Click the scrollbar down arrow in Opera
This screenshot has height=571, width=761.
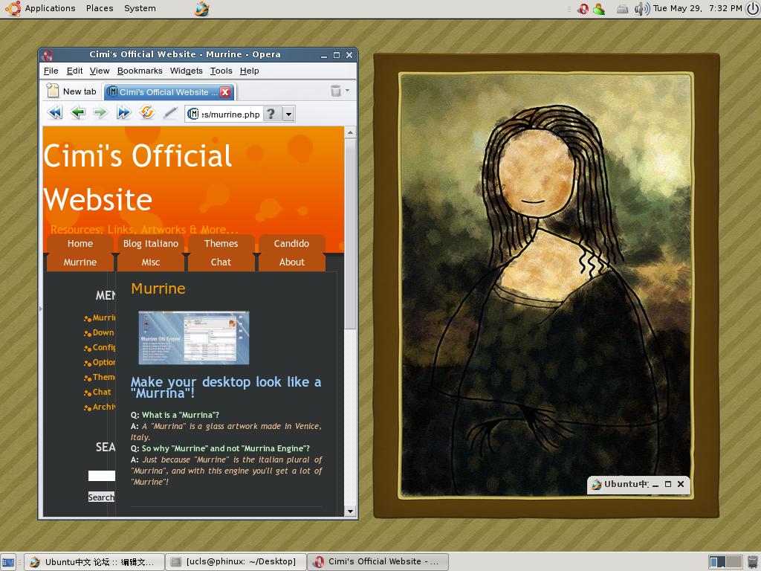click(350, 512)
